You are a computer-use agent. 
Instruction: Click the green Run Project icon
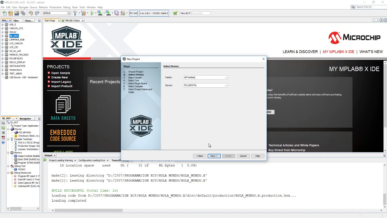[x=92, y=13]
